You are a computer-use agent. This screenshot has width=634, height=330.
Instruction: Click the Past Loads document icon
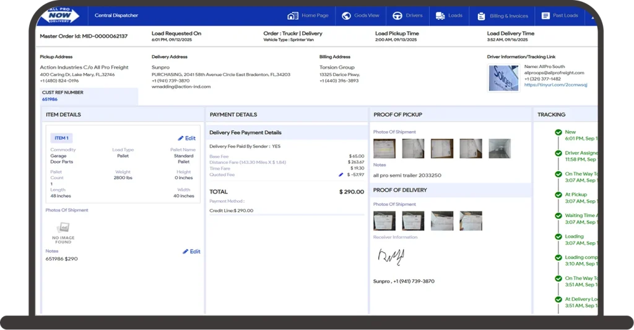(x=545, y=15)
